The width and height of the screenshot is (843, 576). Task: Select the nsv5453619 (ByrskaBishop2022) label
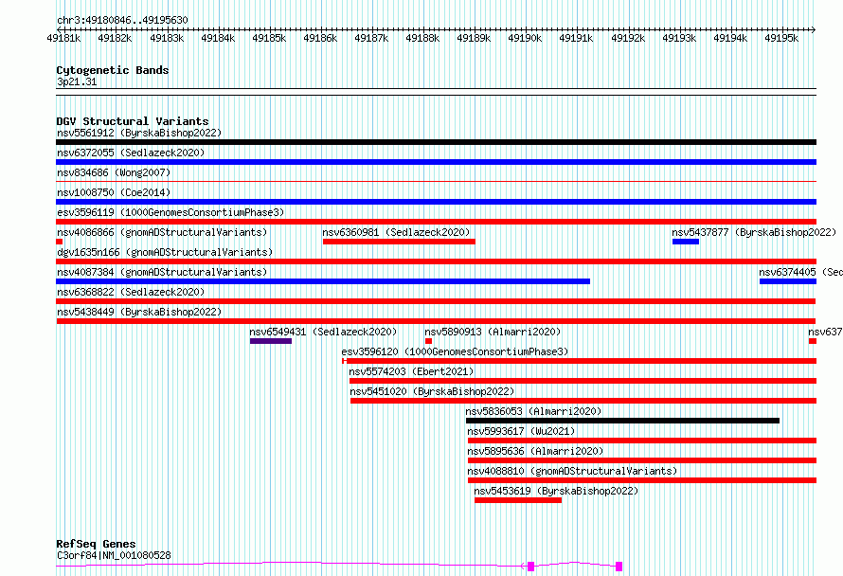coord(556,491)
